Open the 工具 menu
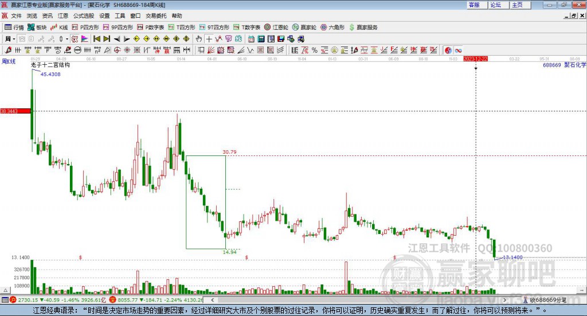This screenshot has width=587, height=316. pos(120,15)
